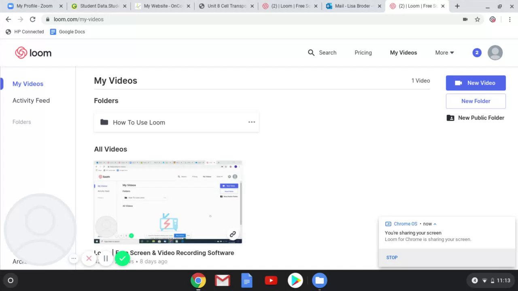The width and height of the screenshot is (518, 291).
Task: Click the 1 Video count text
Action: [x=420, y=80]
